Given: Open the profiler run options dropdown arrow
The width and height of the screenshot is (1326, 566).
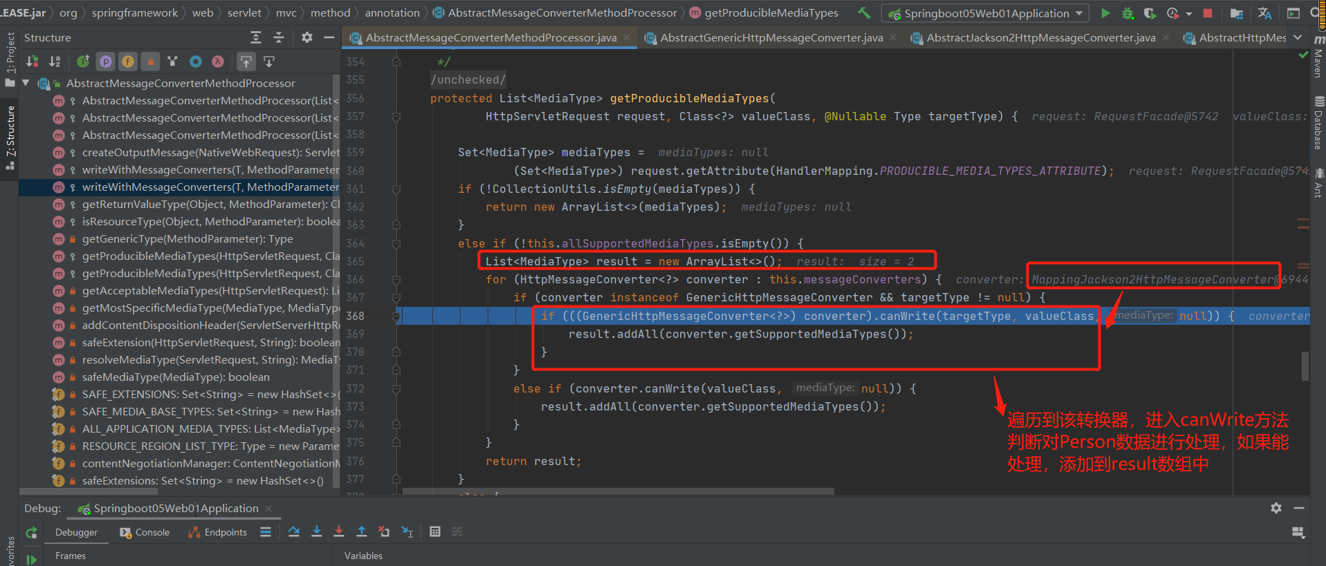Looking at the screenshot, I should [x=1188, y=13].
